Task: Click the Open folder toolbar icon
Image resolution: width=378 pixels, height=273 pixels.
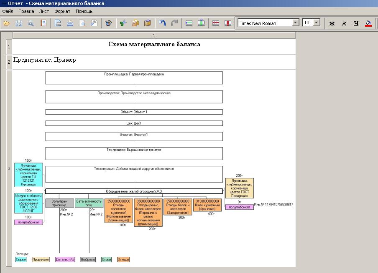Action: click(x=7, y=23)
